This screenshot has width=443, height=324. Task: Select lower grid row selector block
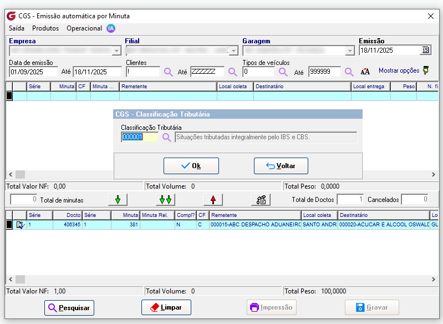coord(9,225)
